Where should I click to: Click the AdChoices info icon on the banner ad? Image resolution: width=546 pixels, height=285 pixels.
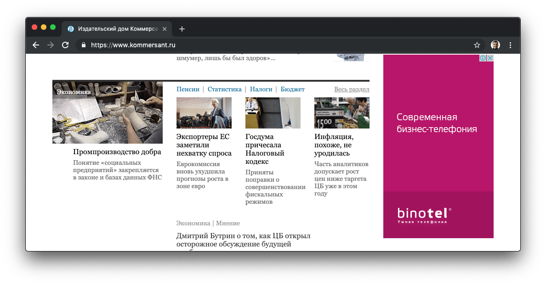pos(483,58)
